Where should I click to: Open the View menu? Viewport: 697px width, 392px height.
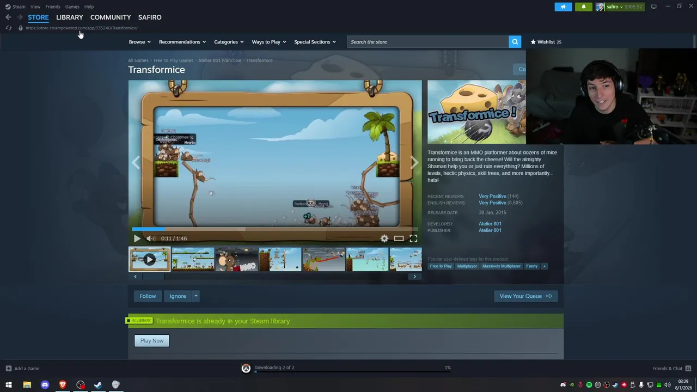35,7
